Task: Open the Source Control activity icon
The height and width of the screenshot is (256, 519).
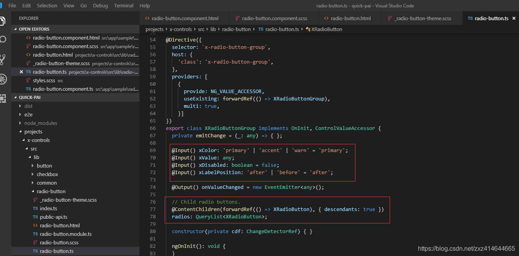Action: click(2, 59)
